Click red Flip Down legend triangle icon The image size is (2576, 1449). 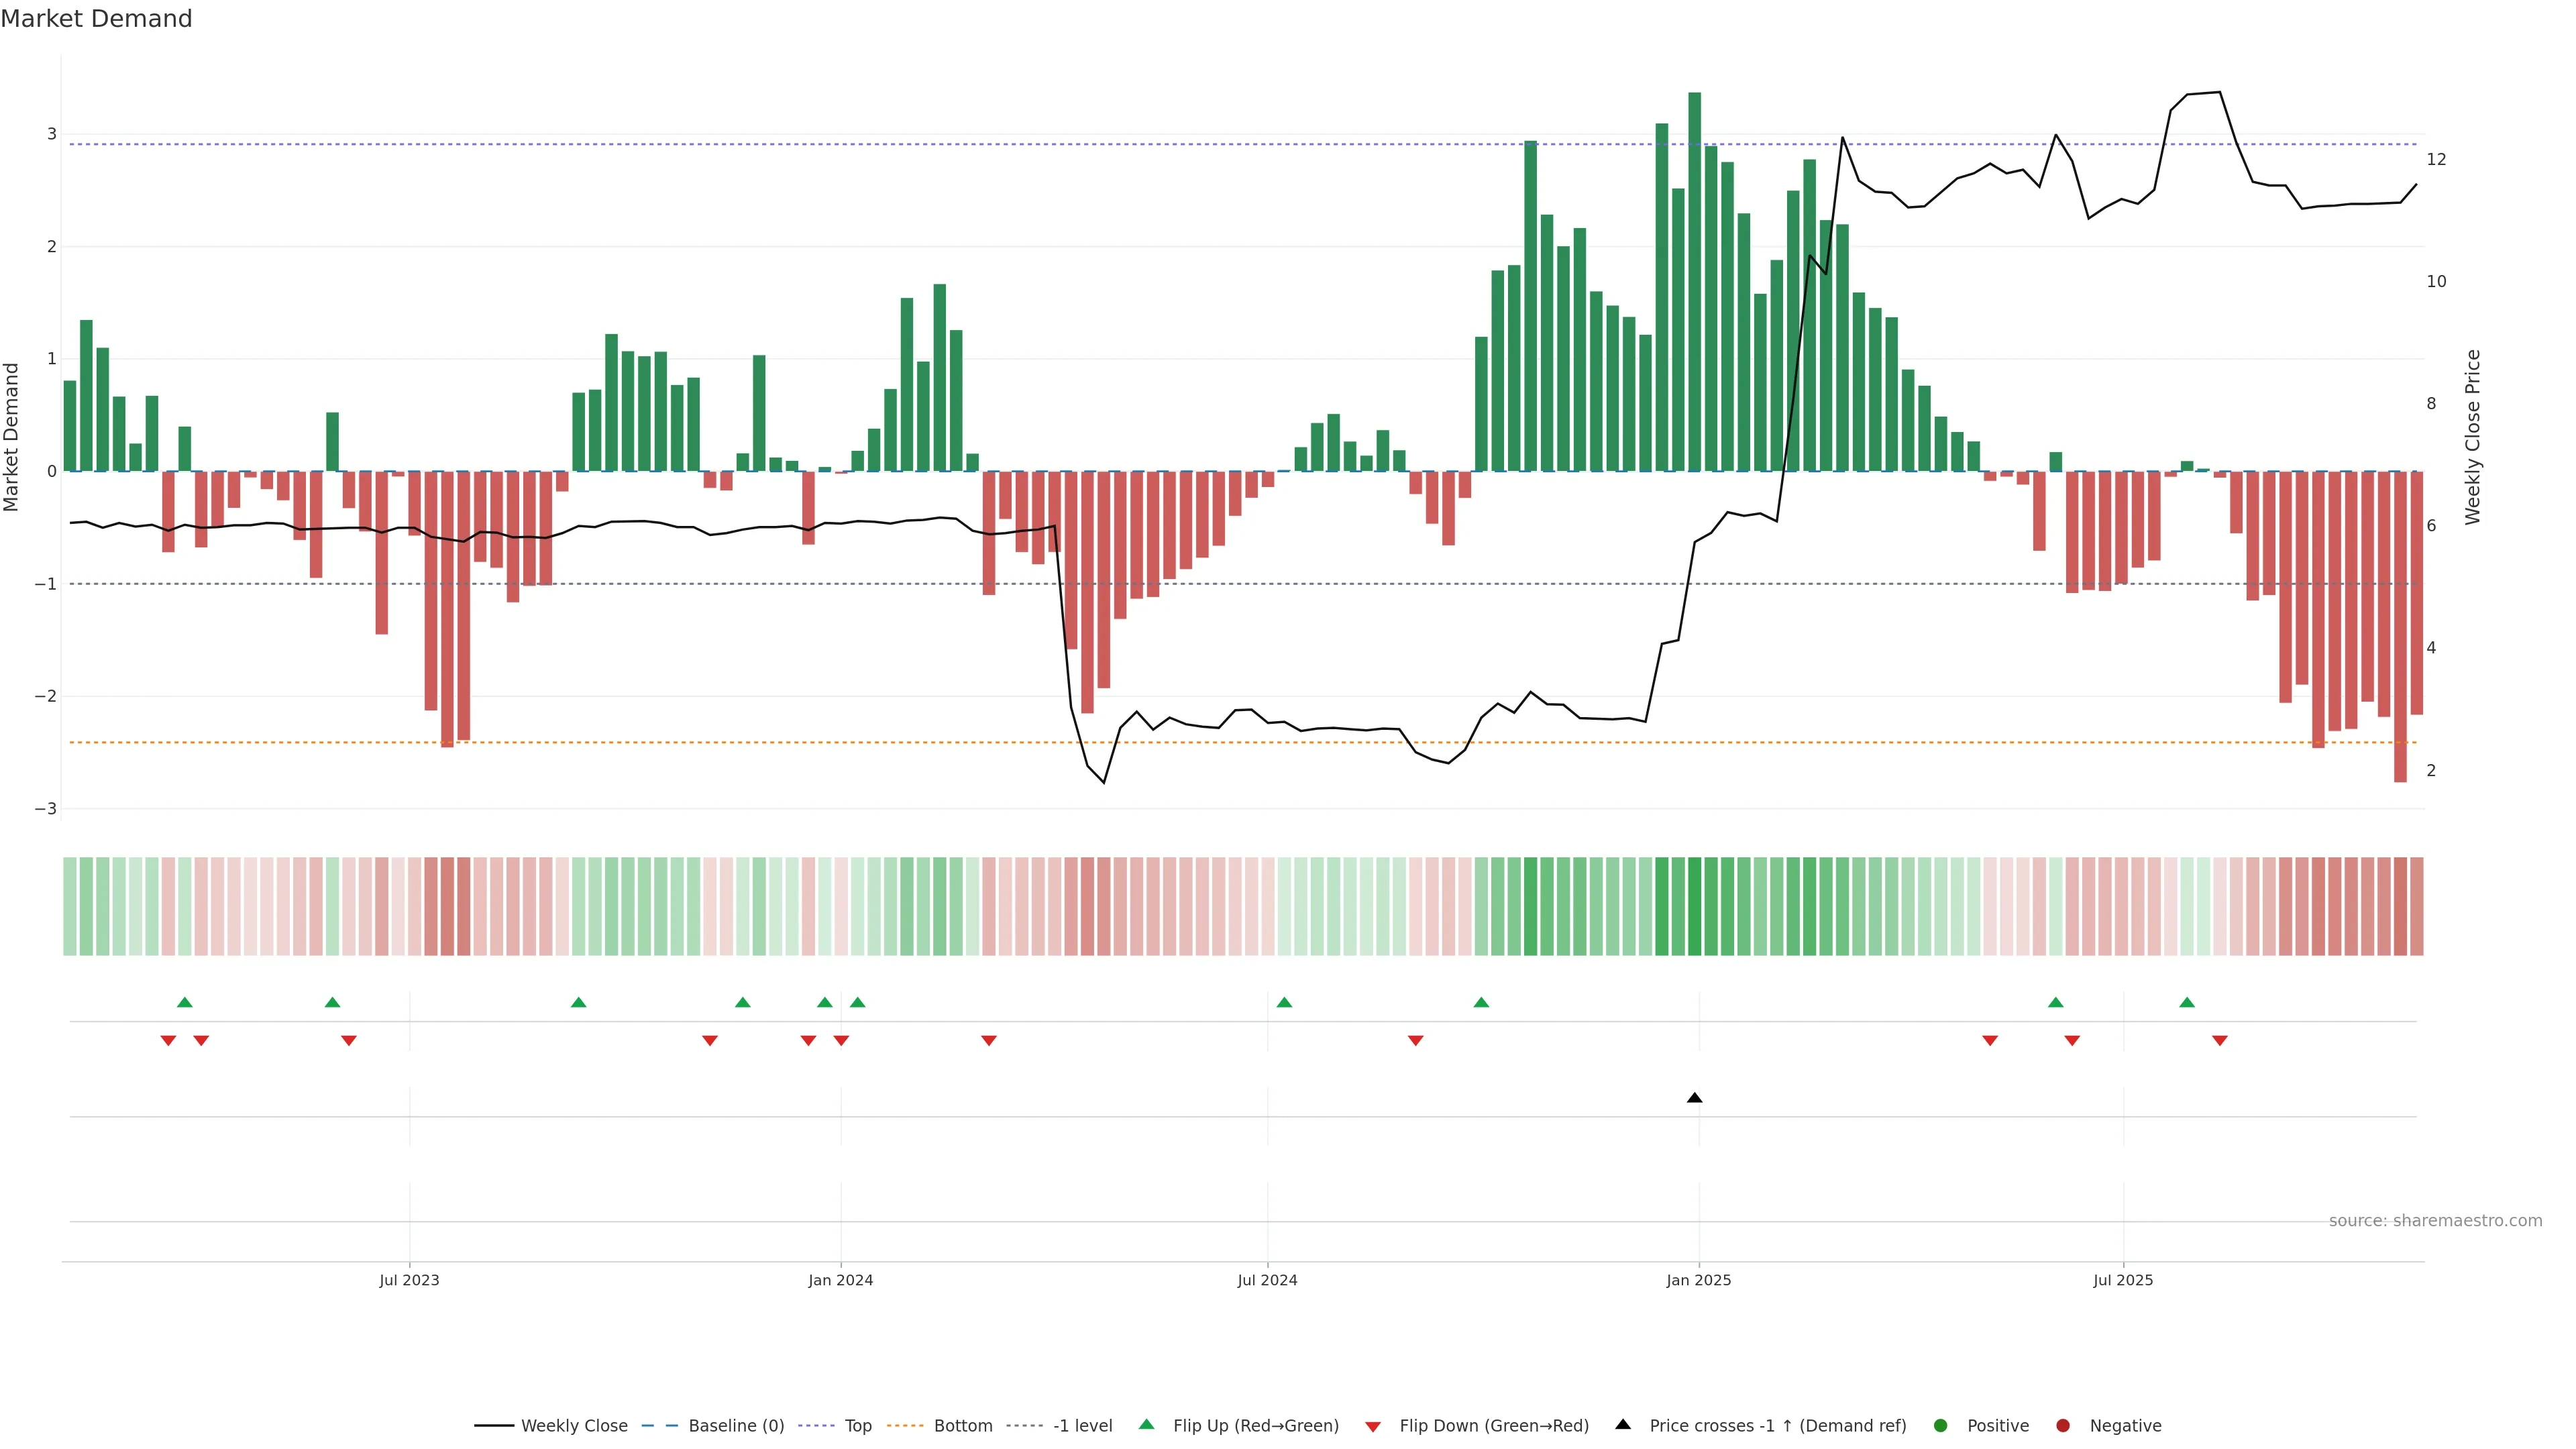point(1373,1427)
